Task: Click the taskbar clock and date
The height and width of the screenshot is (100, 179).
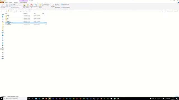Action: [173, 99]
